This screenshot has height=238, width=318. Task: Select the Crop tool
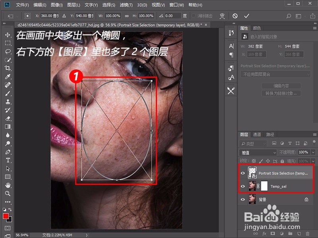pyautogui.click(x=8, y=68)
